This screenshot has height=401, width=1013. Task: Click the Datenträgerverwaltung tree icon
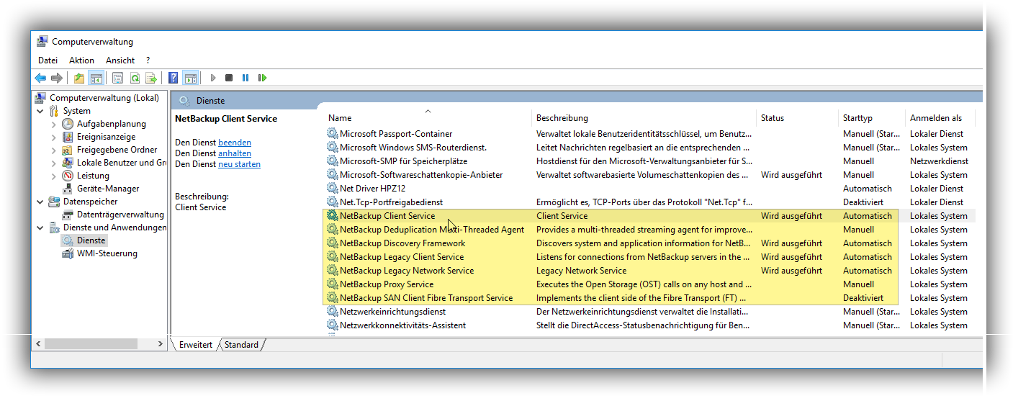68,215
